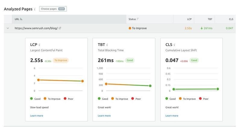
Task: Click the 0.047 value in the table row
Action: pyautogui.click(x=229, y=28)
